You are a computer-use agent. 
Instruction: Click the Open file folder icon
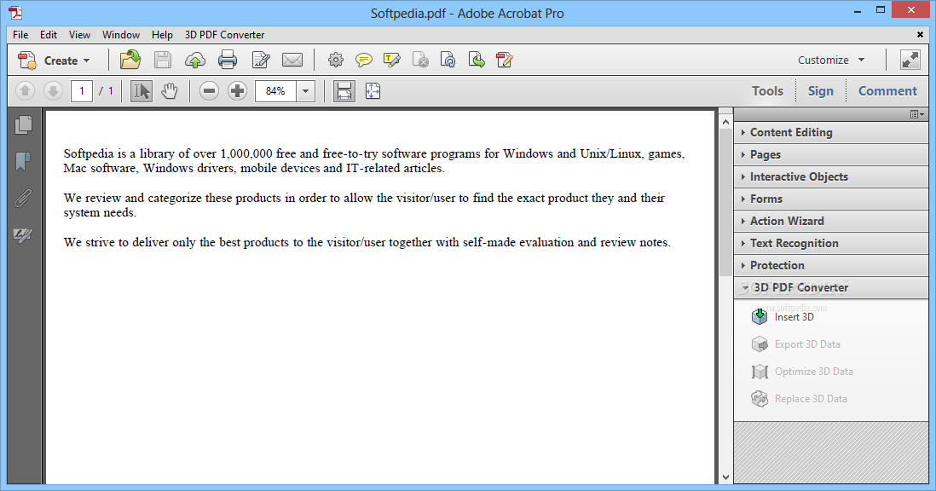pyautogui.click(x=130, y=60)
